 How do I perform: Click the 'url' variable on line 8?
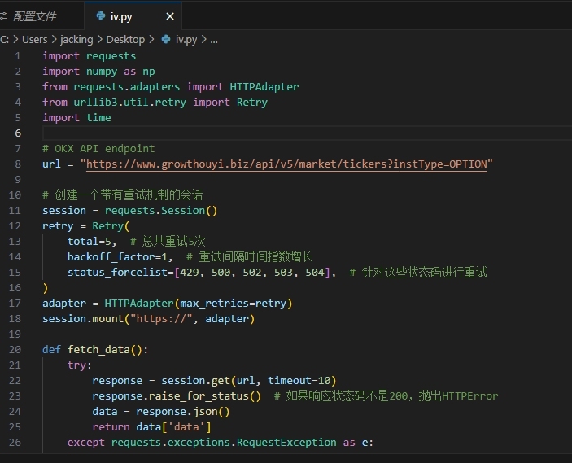[x=51, y=164]
